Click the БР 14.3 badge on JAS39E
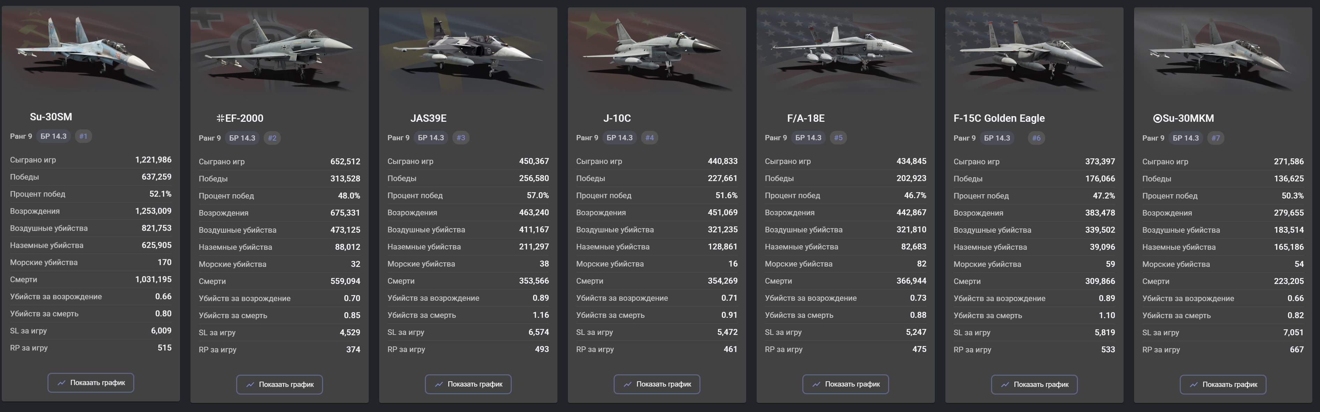The width and height of the screenshot is (1320, 412). coord(430,138)
